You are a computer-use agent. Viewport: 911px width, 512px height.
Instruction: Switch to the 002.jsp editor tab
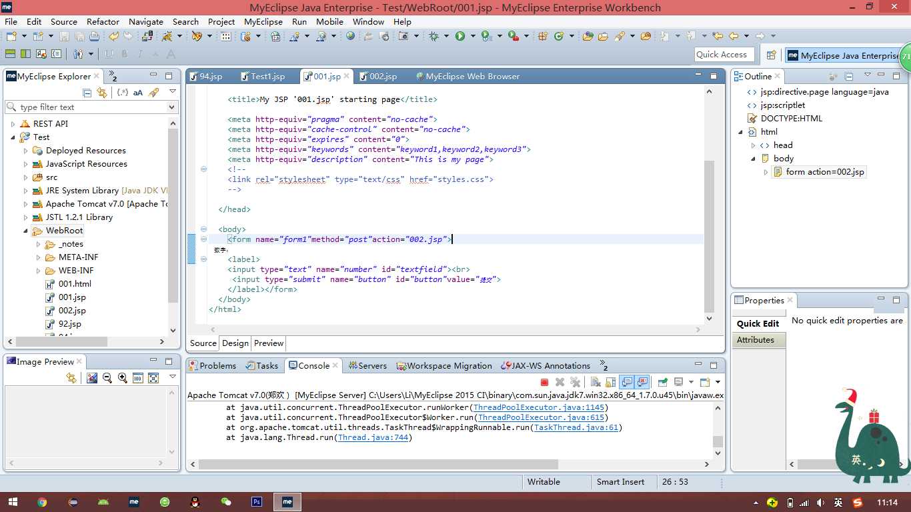pyautogui.click(x=379, y=77)
